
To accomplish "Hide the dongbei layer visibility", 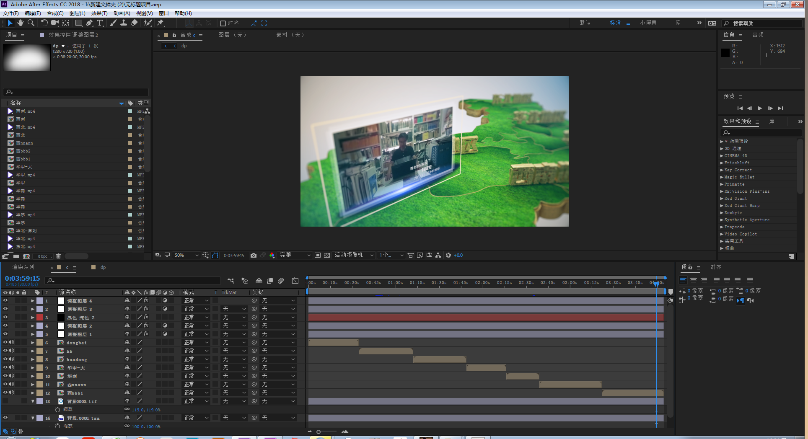I will [x=5, y=342].
